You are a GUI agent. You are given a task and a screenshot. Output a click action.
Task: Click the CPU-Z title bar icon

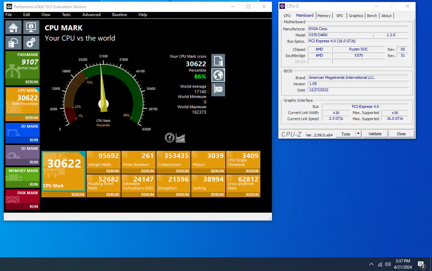point(282,6)
